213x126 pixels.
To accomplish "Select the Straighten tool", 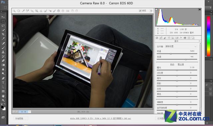I will (x=41, y=11).
